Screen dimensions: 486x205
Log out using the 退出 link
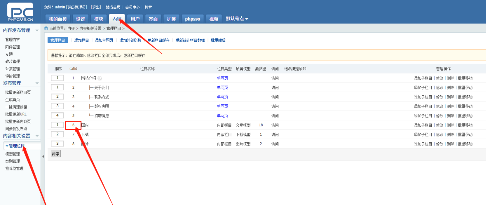(x=96, y=7)
